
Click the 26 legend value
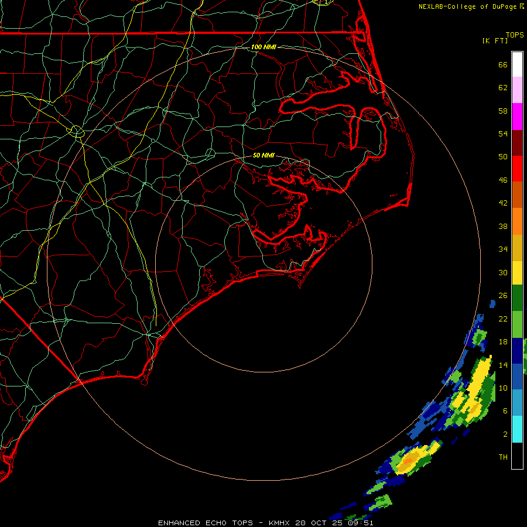pos(503,296)
